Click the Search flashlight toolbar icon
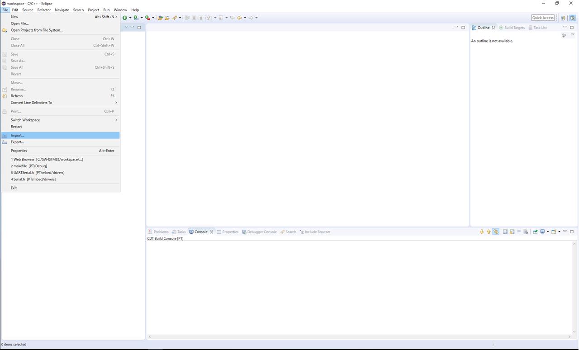This screenshot has height=350, width=579. [x=174, y=18]
